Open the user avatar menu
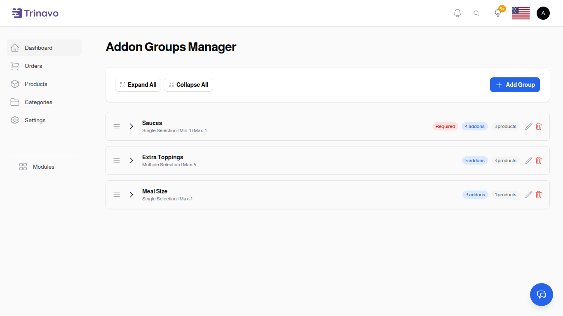Image resolution: width=563 pixels, height=316 pixels. click(x=543, y=13)
